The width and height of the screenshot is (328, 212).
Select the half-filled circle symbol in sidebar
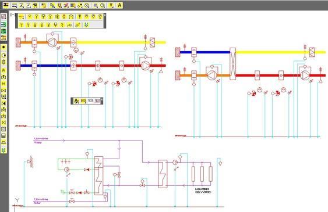pos(3,55)
